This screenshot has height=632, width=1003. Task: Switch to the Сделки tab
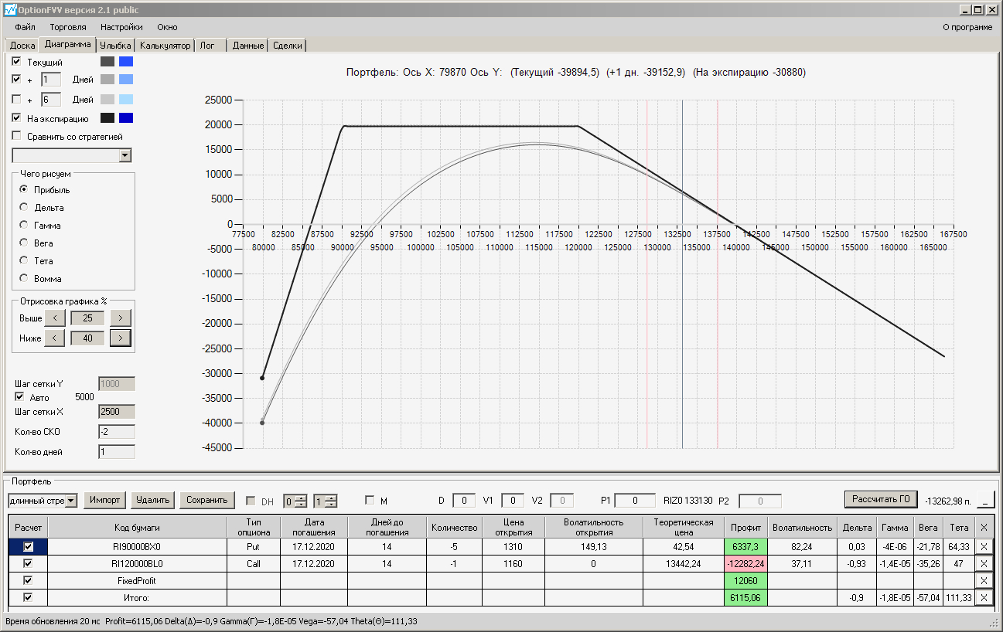(288, 46)
